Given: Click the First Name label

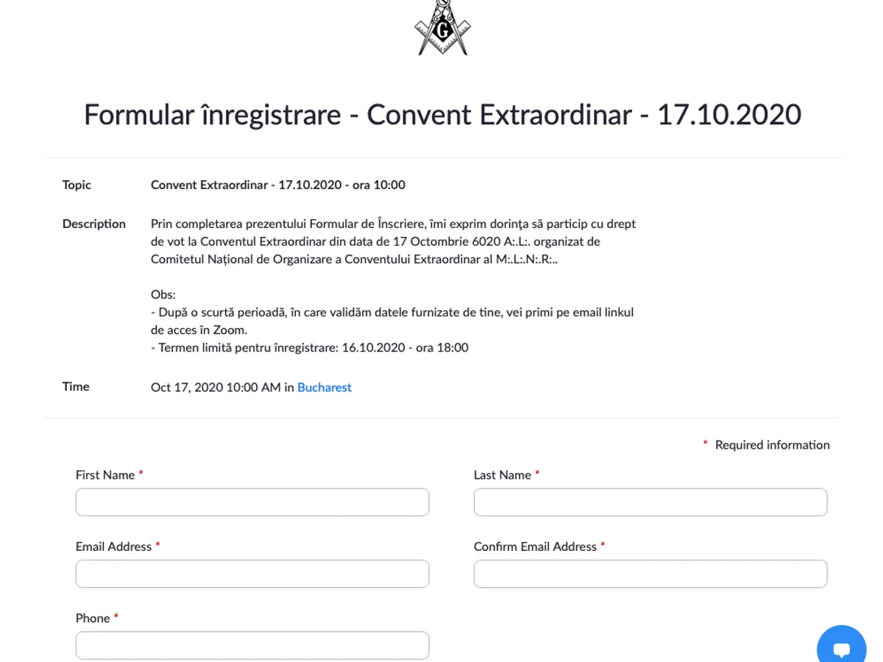Looking at the screenshot, I should point(105,475).
